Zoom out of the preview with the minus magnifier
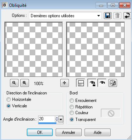The height and width of the screenshot is (140, 132). click(x=14, y=83)
